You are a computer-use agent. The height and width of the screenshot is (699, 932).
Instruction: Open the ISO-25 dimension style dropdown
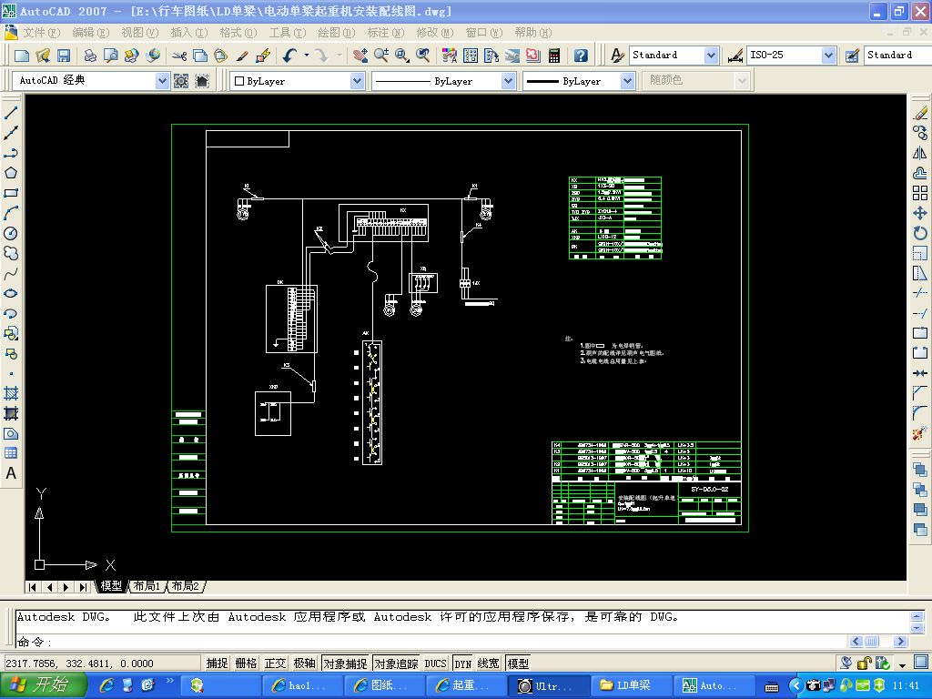pos(827,56)
